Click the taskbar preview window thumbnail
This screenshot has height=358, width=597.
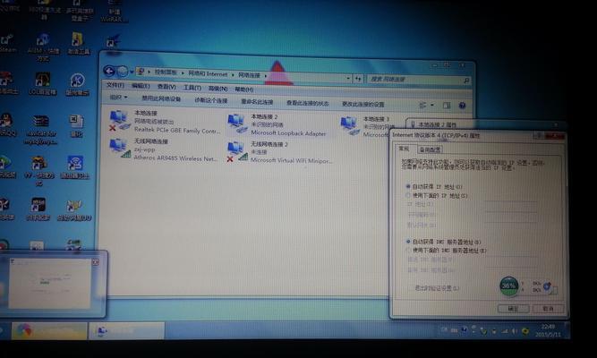click(50, 283)
